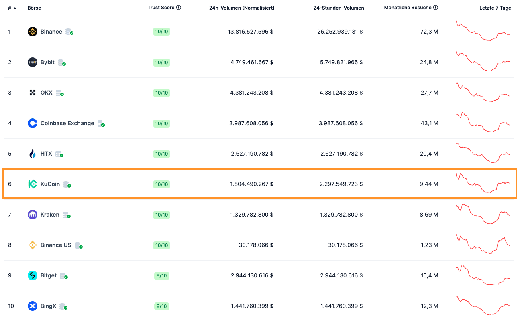Click the Kraken logo icon
Image resolution: width=520 pixels, height=318 pixels.
[x=33, y=215]
